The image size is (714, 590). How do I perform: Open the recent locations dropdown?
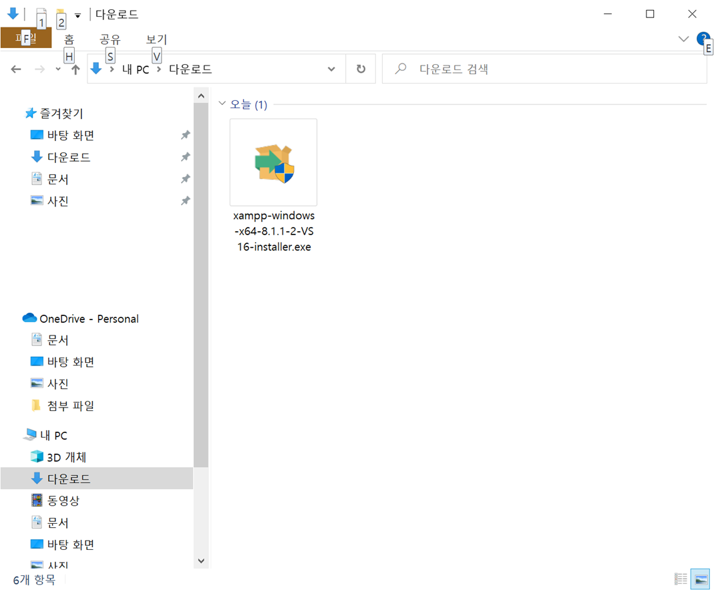click(58, 69)
